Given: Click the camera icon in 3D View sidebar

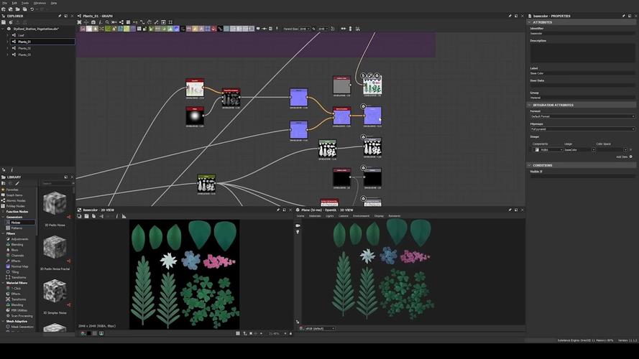Looking at the screenshot, I should click(298, 225).
